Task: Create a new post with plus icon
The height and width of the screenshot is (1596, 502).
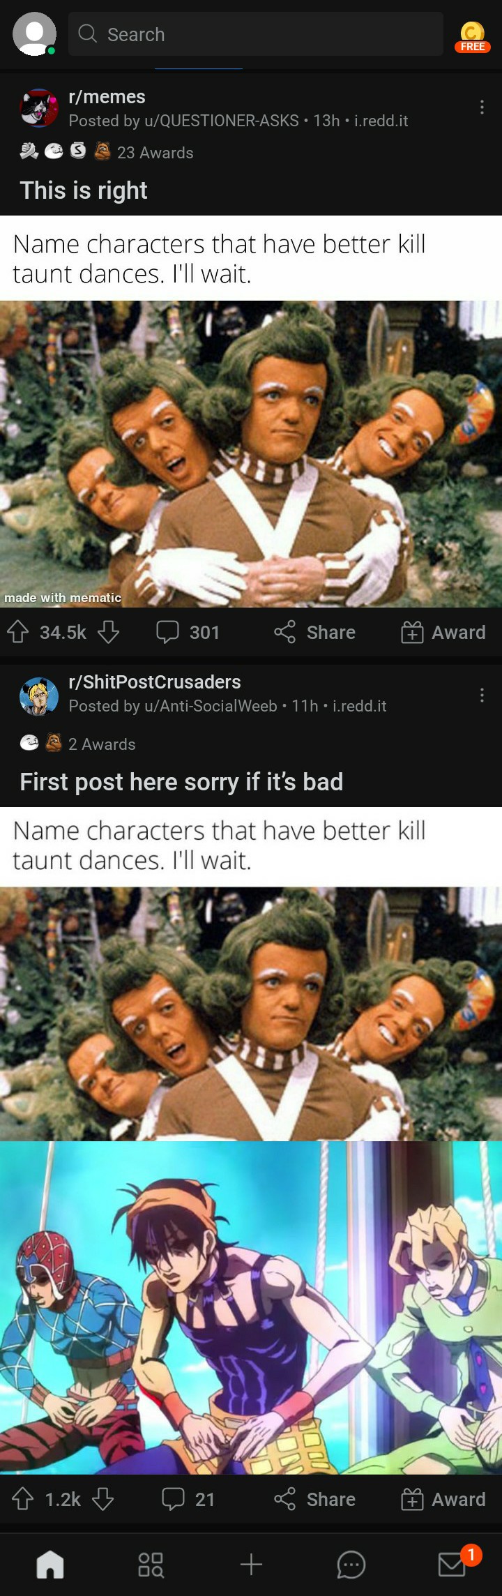Action: coord(251,1565)
